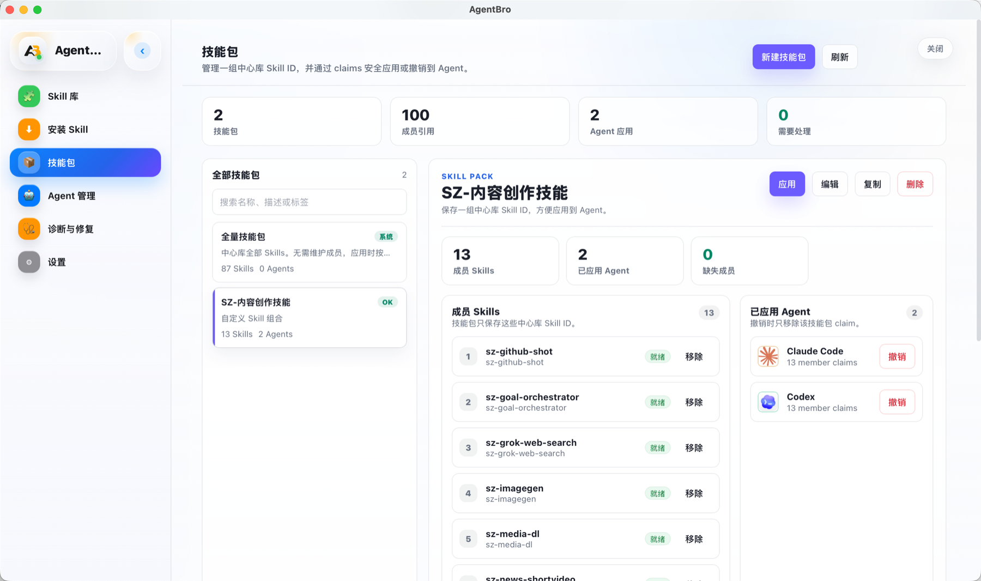Click the 13 member claims text under Codex
This screenshot has height=581, width=981.
[x=822, y=408]
